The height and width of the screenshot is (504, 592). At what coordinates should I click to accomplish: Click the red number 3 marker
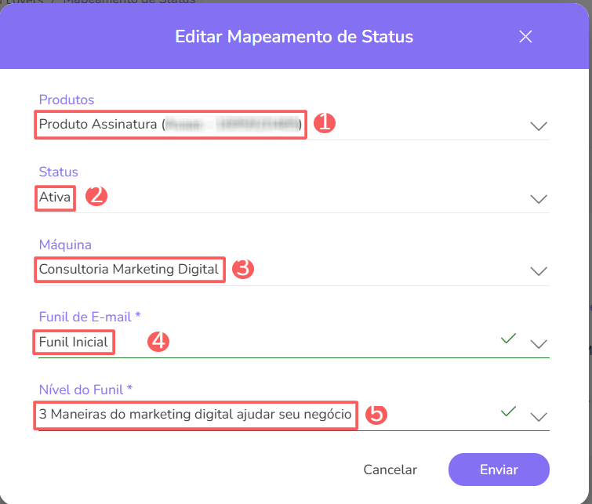pyautogui.click(x=244, y=269)
